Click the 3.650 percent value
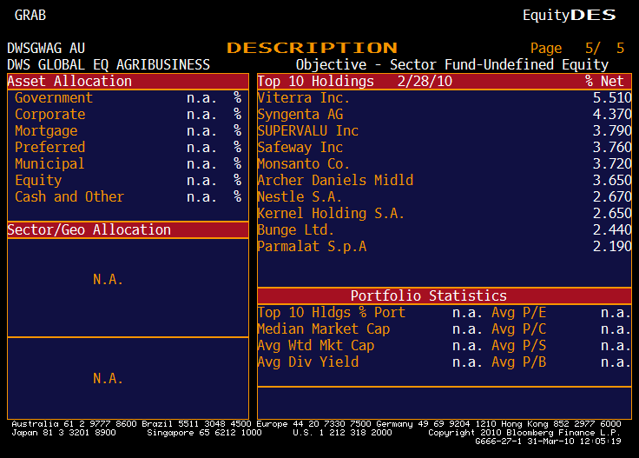Image resolution: width=639 pixels, height=458 pixels. pyautogui.click(x=612, y=180)
